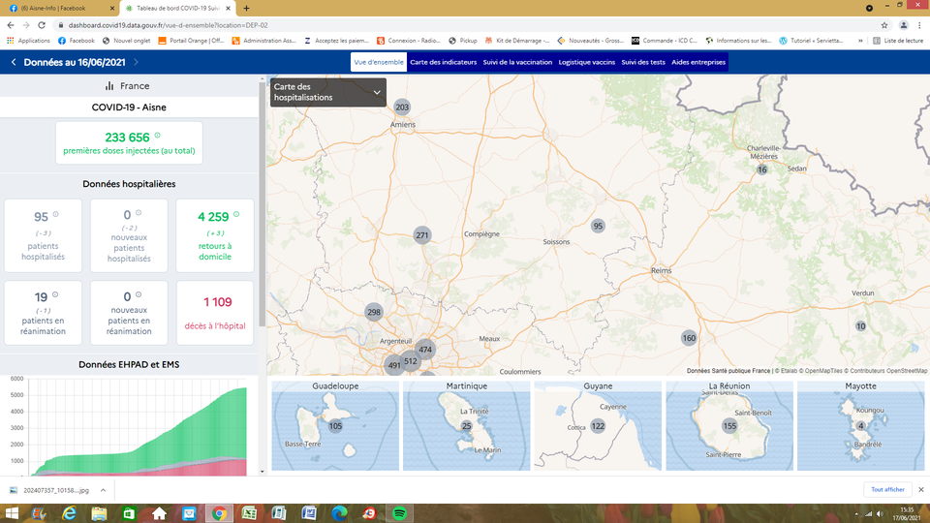The height and width of the screenshot is (523, 930).
Task: Open the Carte des indicateurs tab
Action: coord(442,62)
